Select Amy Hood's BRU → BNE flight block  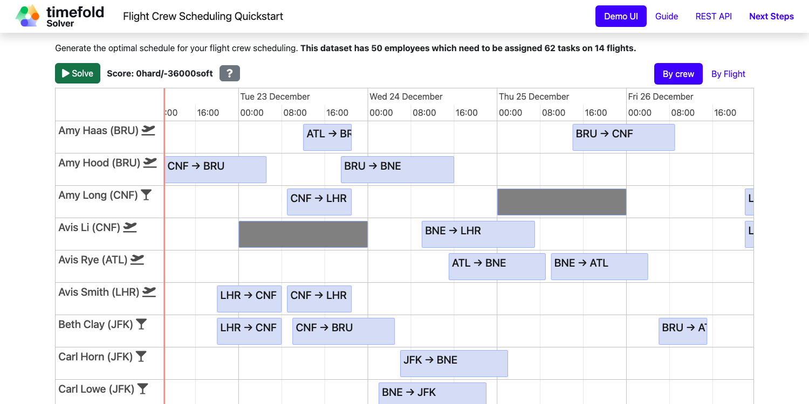tap(397, 170)
